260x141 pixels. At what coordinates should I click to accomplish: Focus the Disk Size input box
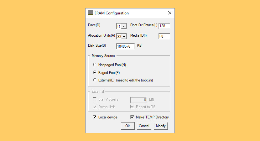[x=125, y=46]
